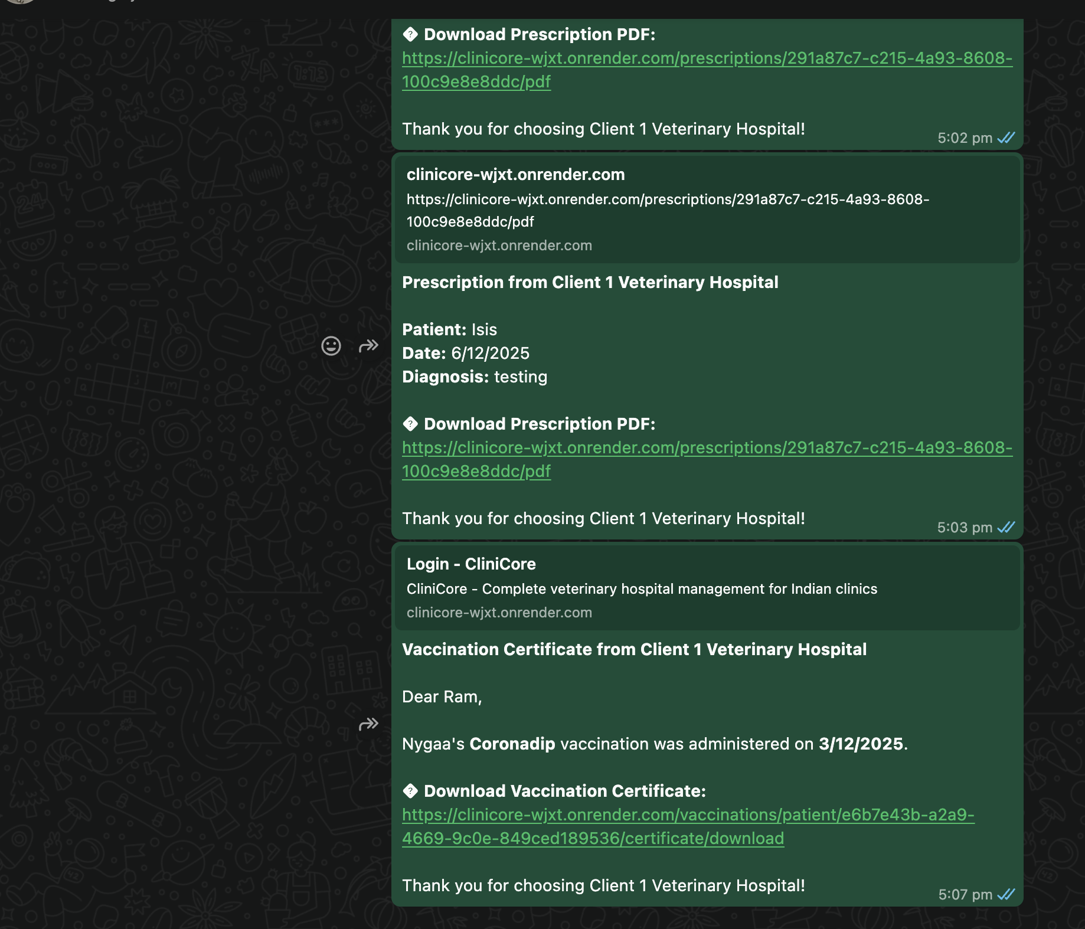Click the 5:07 pm timestamp
This screenshot has width=1085, height=929.
click(x=965, y=895)
